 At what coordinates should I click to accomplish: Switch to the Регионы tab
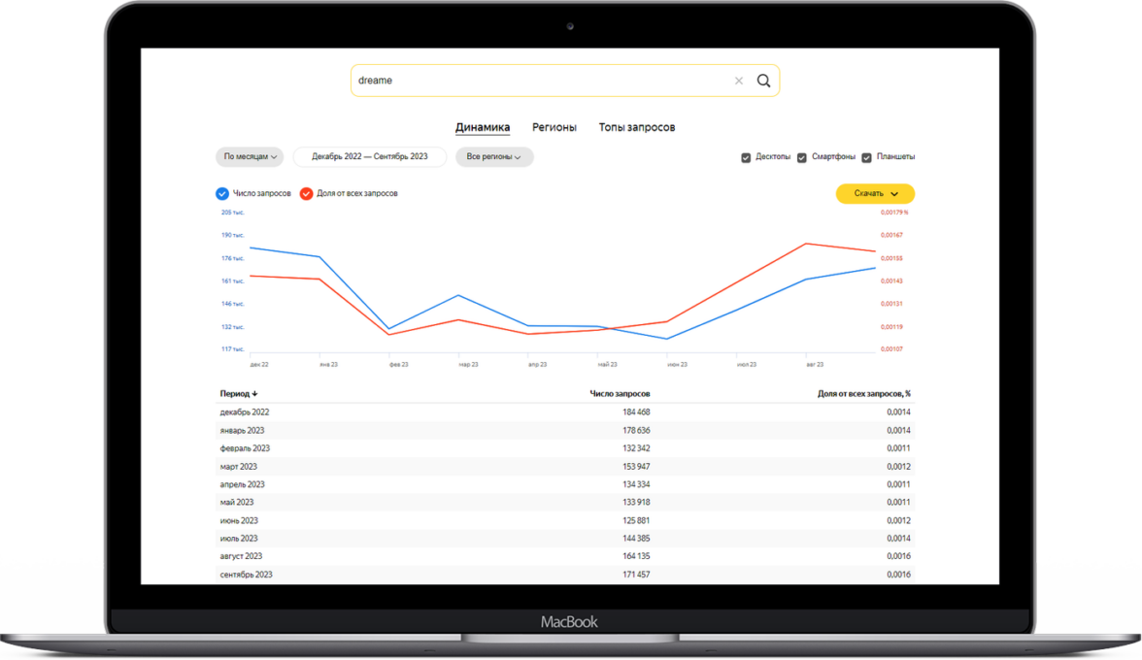click(554, 127)
